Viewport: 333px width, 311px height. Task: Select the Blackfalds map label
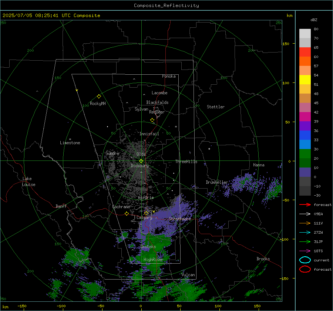click(x=157, y=102)
